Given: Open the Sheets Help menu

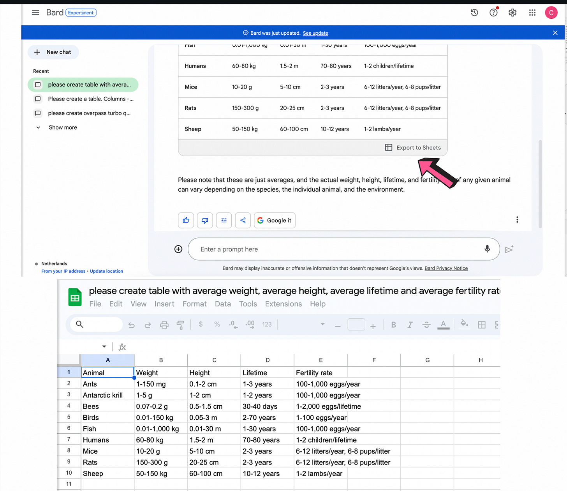Looking at the screenshot, I should coord(318,304).
